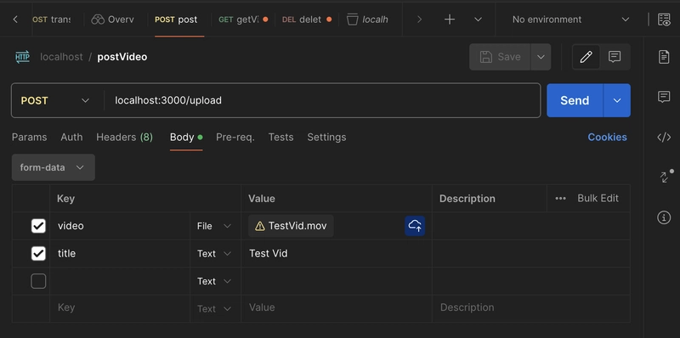Open the Text type dropdown in placeholder Key row
Image resolution: width=680 pixels, height=338 pixels.
tap(214, 308)
